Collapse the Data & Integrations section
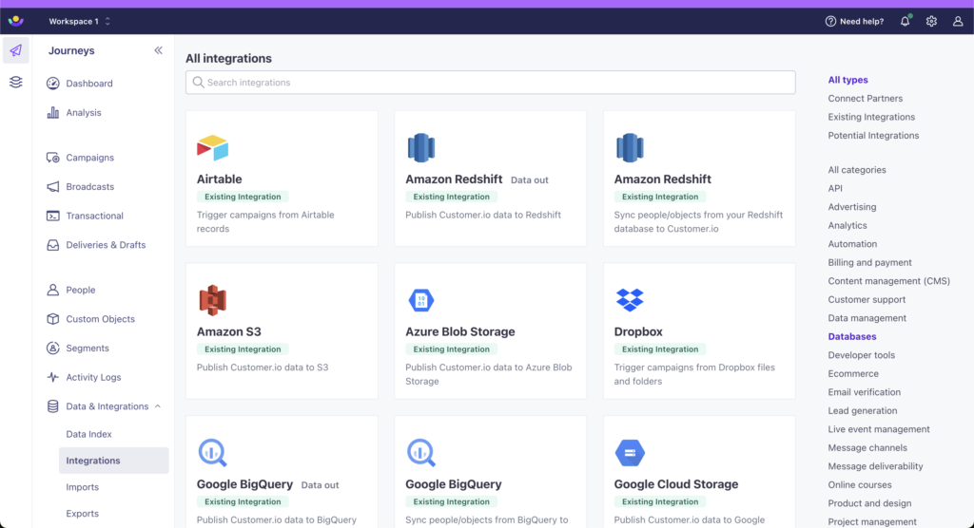This screenshot has height=528, width=974. (x=157, y=406)
